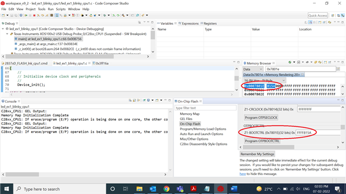The width and height of the screenshot is (346, 194).
Task: Click the Go icon beside the memory address field
Action: (338, 69)
